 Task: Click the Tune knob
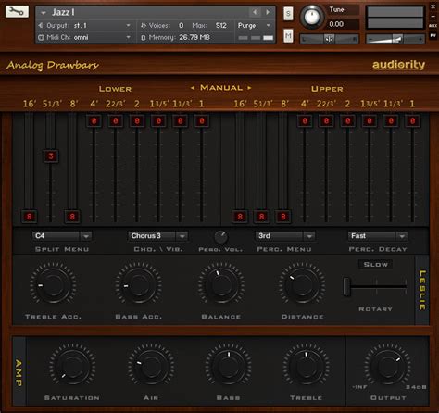click(312, 16)
